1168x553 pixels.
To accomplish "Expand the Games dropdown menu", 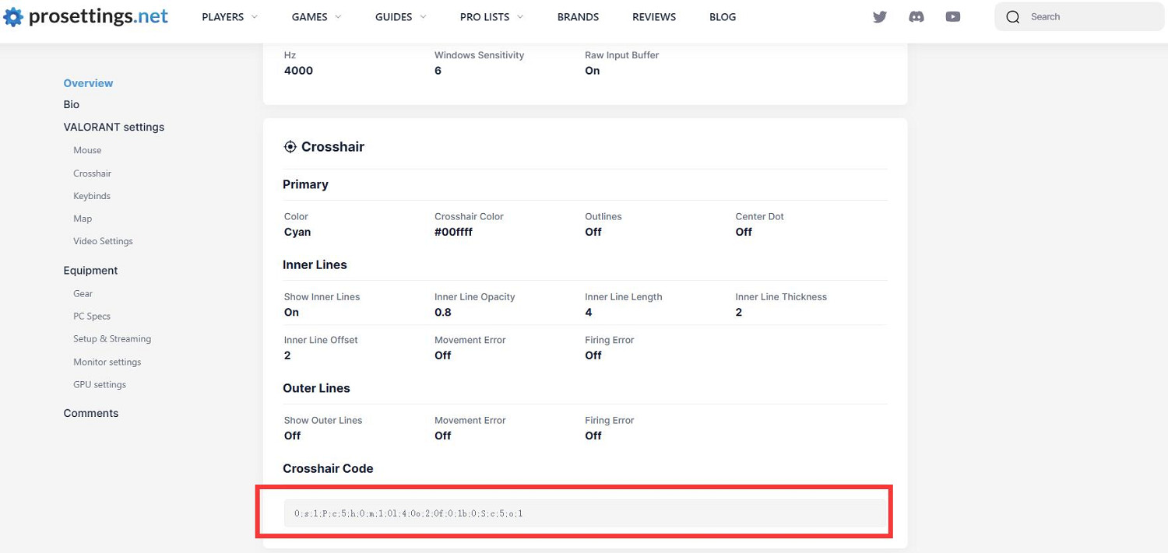I will pos(316,17).
